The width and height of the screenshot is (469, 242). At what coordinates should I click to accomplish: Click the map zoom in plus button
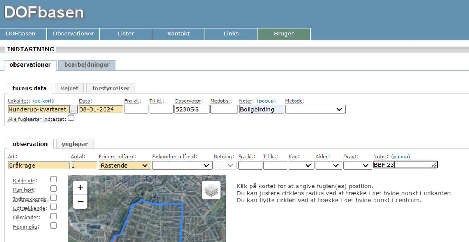pos(80,187)
